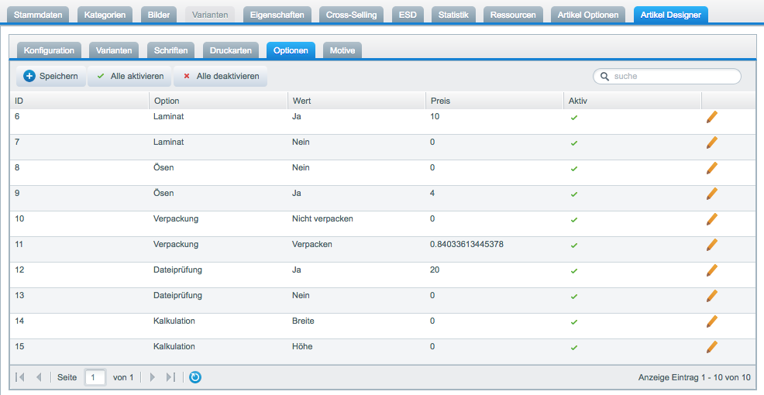Edit the Verpackung Verpacken option row

(711, 245)
